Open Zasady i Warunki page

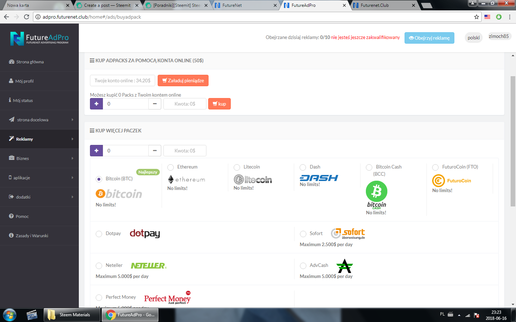click(x=32, y=236)
